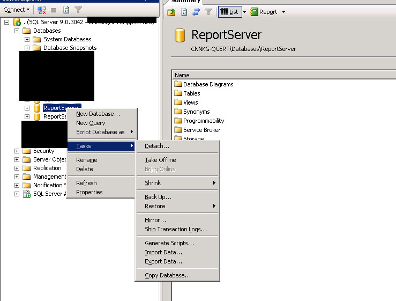Viewport: 396px width, 301px height.
Task: Click the Refresh icon in Summary toolbar
Action: [184, 12]
